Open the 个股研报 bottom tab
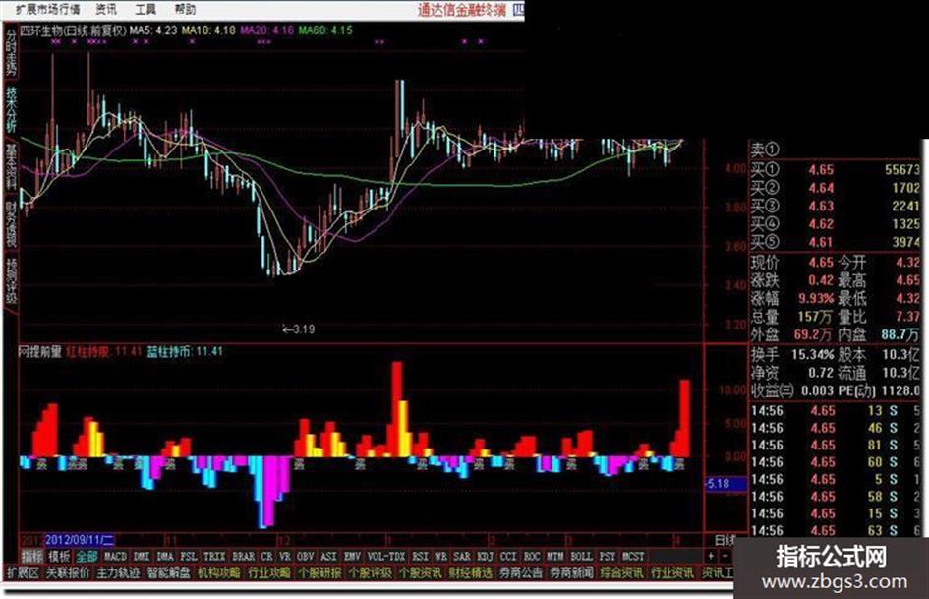This screenshot has width=929, height=599. 319,572
